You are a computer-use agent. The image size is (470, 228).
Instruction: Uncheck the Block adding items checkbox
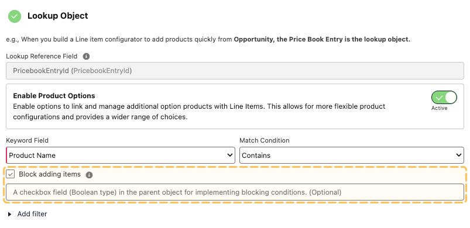tap(10, 174)
